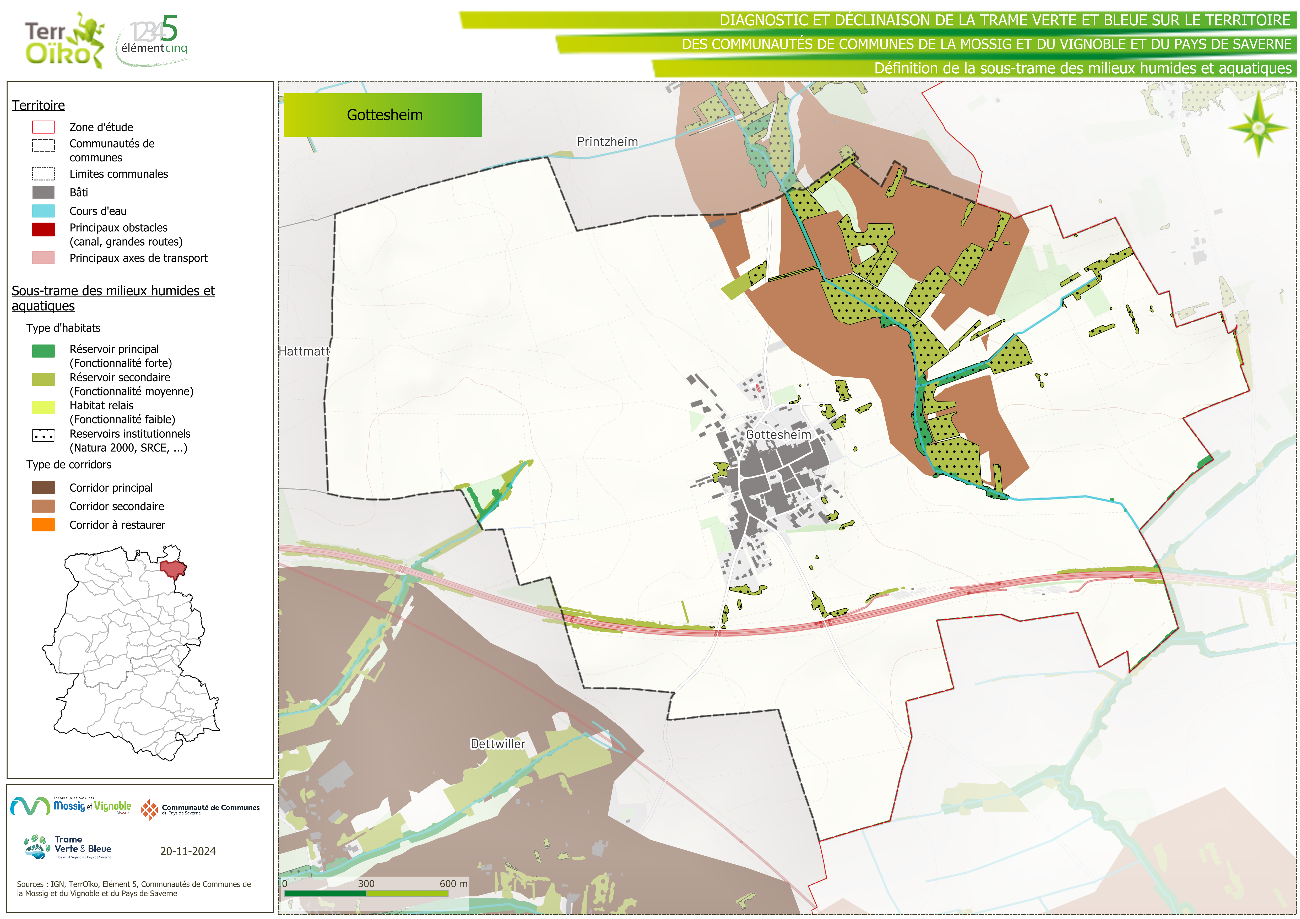This screenshot has height=919, width=1300.
Task: Click the Corridor principal brown swatch
Action: coord(44,487)
